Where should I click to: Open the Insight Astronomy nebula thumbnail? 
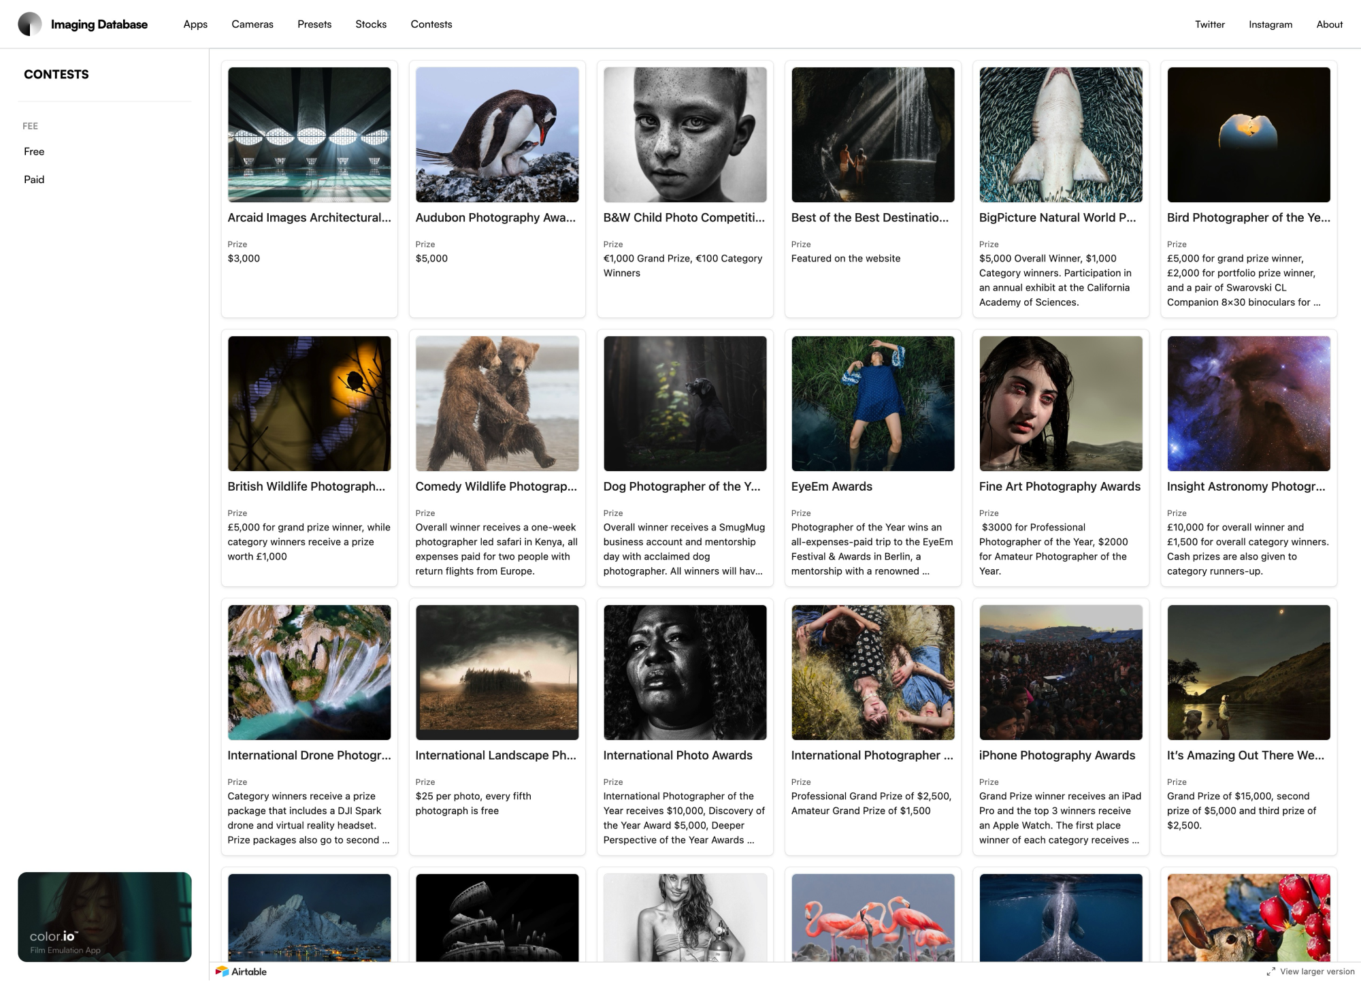1249,404
